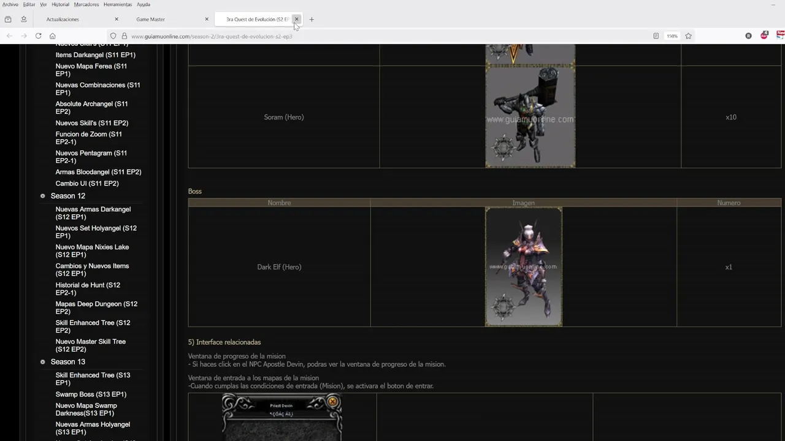Click the Firefox View icon

(x=8, y=19)
